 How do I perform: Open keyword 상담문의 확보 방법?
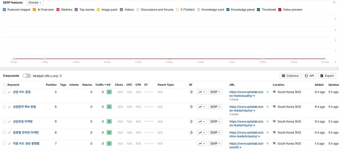[24, 107]
